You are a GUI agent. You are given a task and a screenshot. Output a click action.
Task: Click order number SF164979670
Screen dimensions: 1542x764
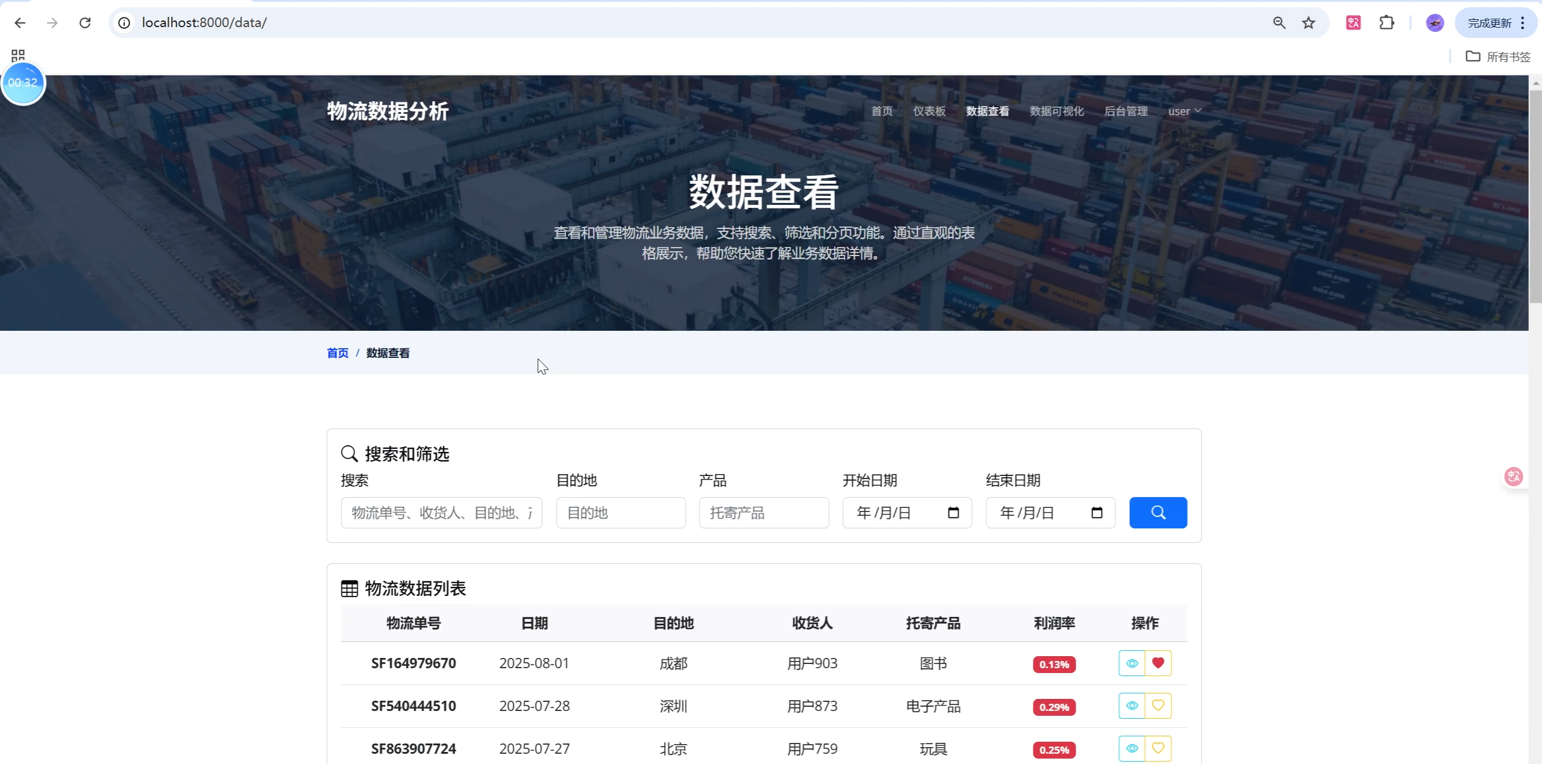click(413, 663)
